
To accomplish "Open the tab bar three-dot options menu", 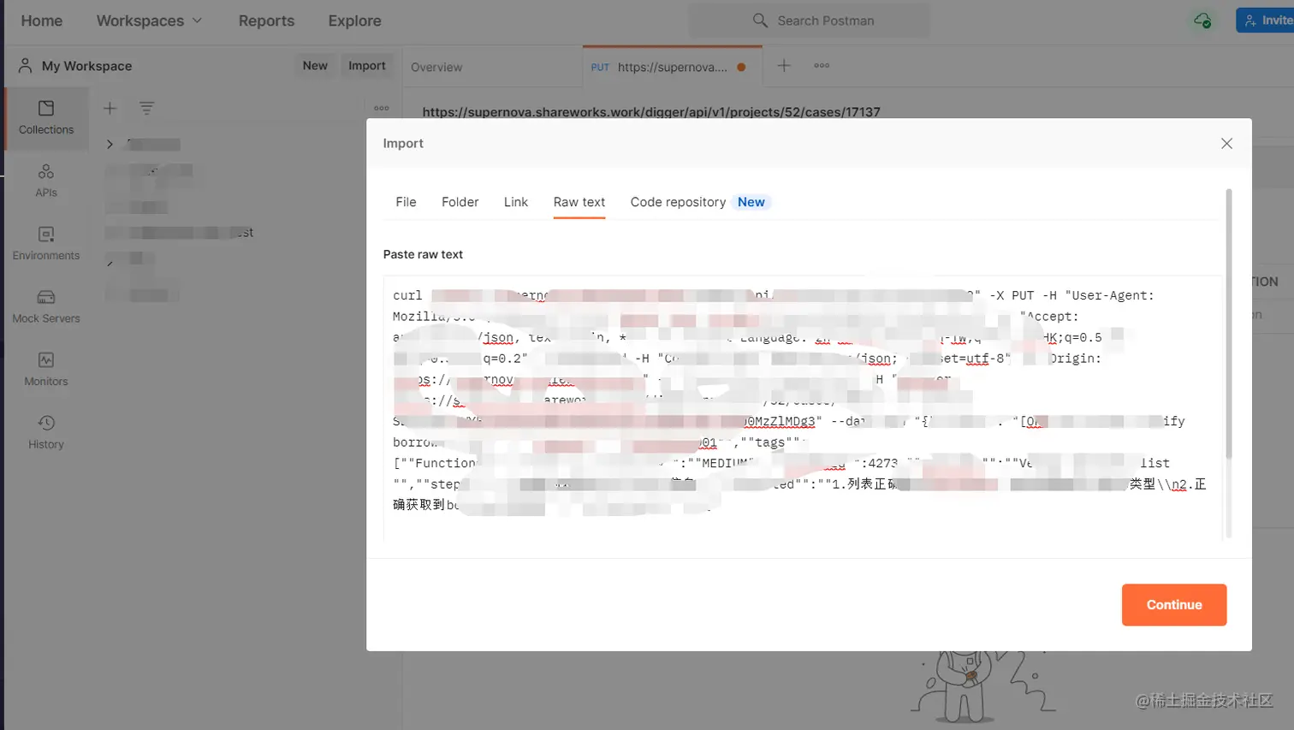I will 822,66.
